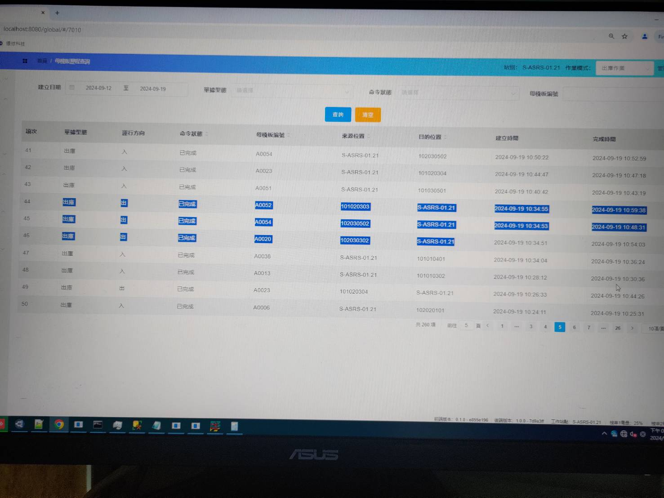Click the 工作站點 S-ASRS-01.21 footer text
Image resolution: width=664 pixels, height=498 pixels.
(x=576, y=422)
